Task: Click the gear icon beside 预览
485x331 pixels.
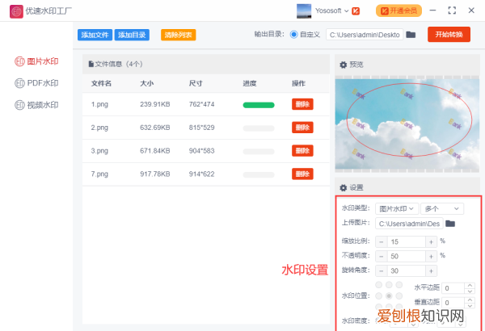Action: 343,65
